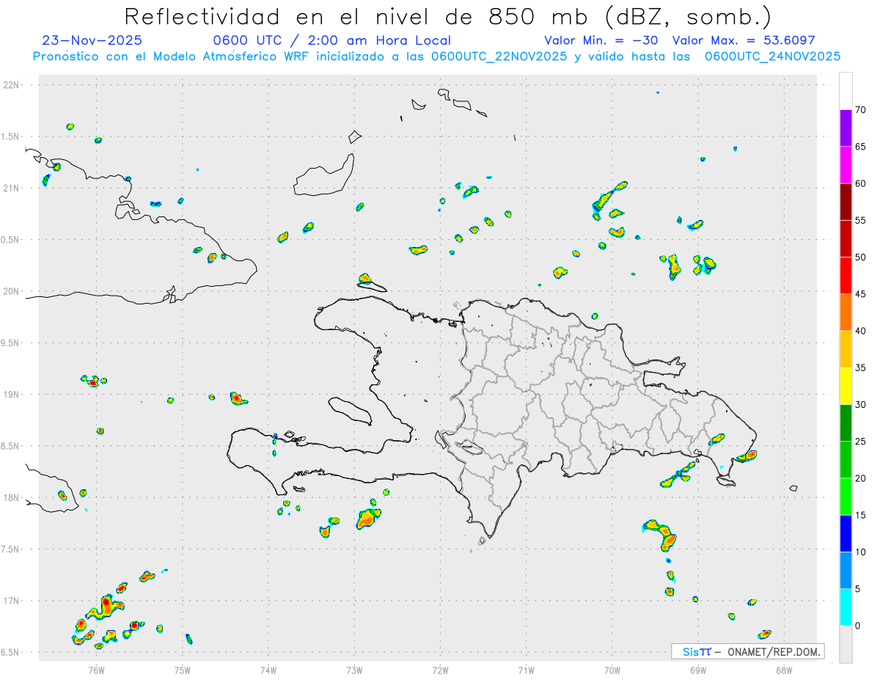Select the bright green 15–20 dBZ colorbar segment
This screenshot has height=680, width=880.
pyautogui.click(x=846, y=497)
